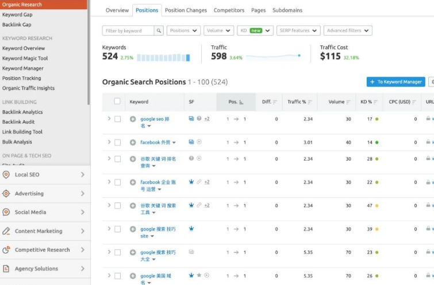Click the Social Media chat icon
The width and height of the screenshot is (434, 285).
point(6,212)
